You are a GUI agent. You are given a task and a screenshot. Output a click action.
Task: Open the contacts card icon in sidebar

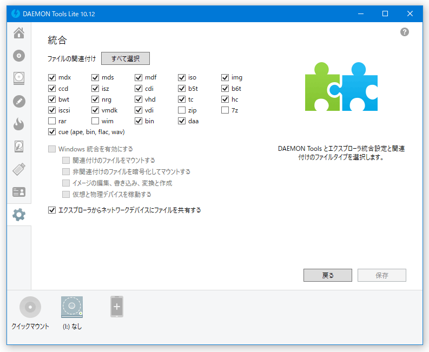[x=19, y=192]
